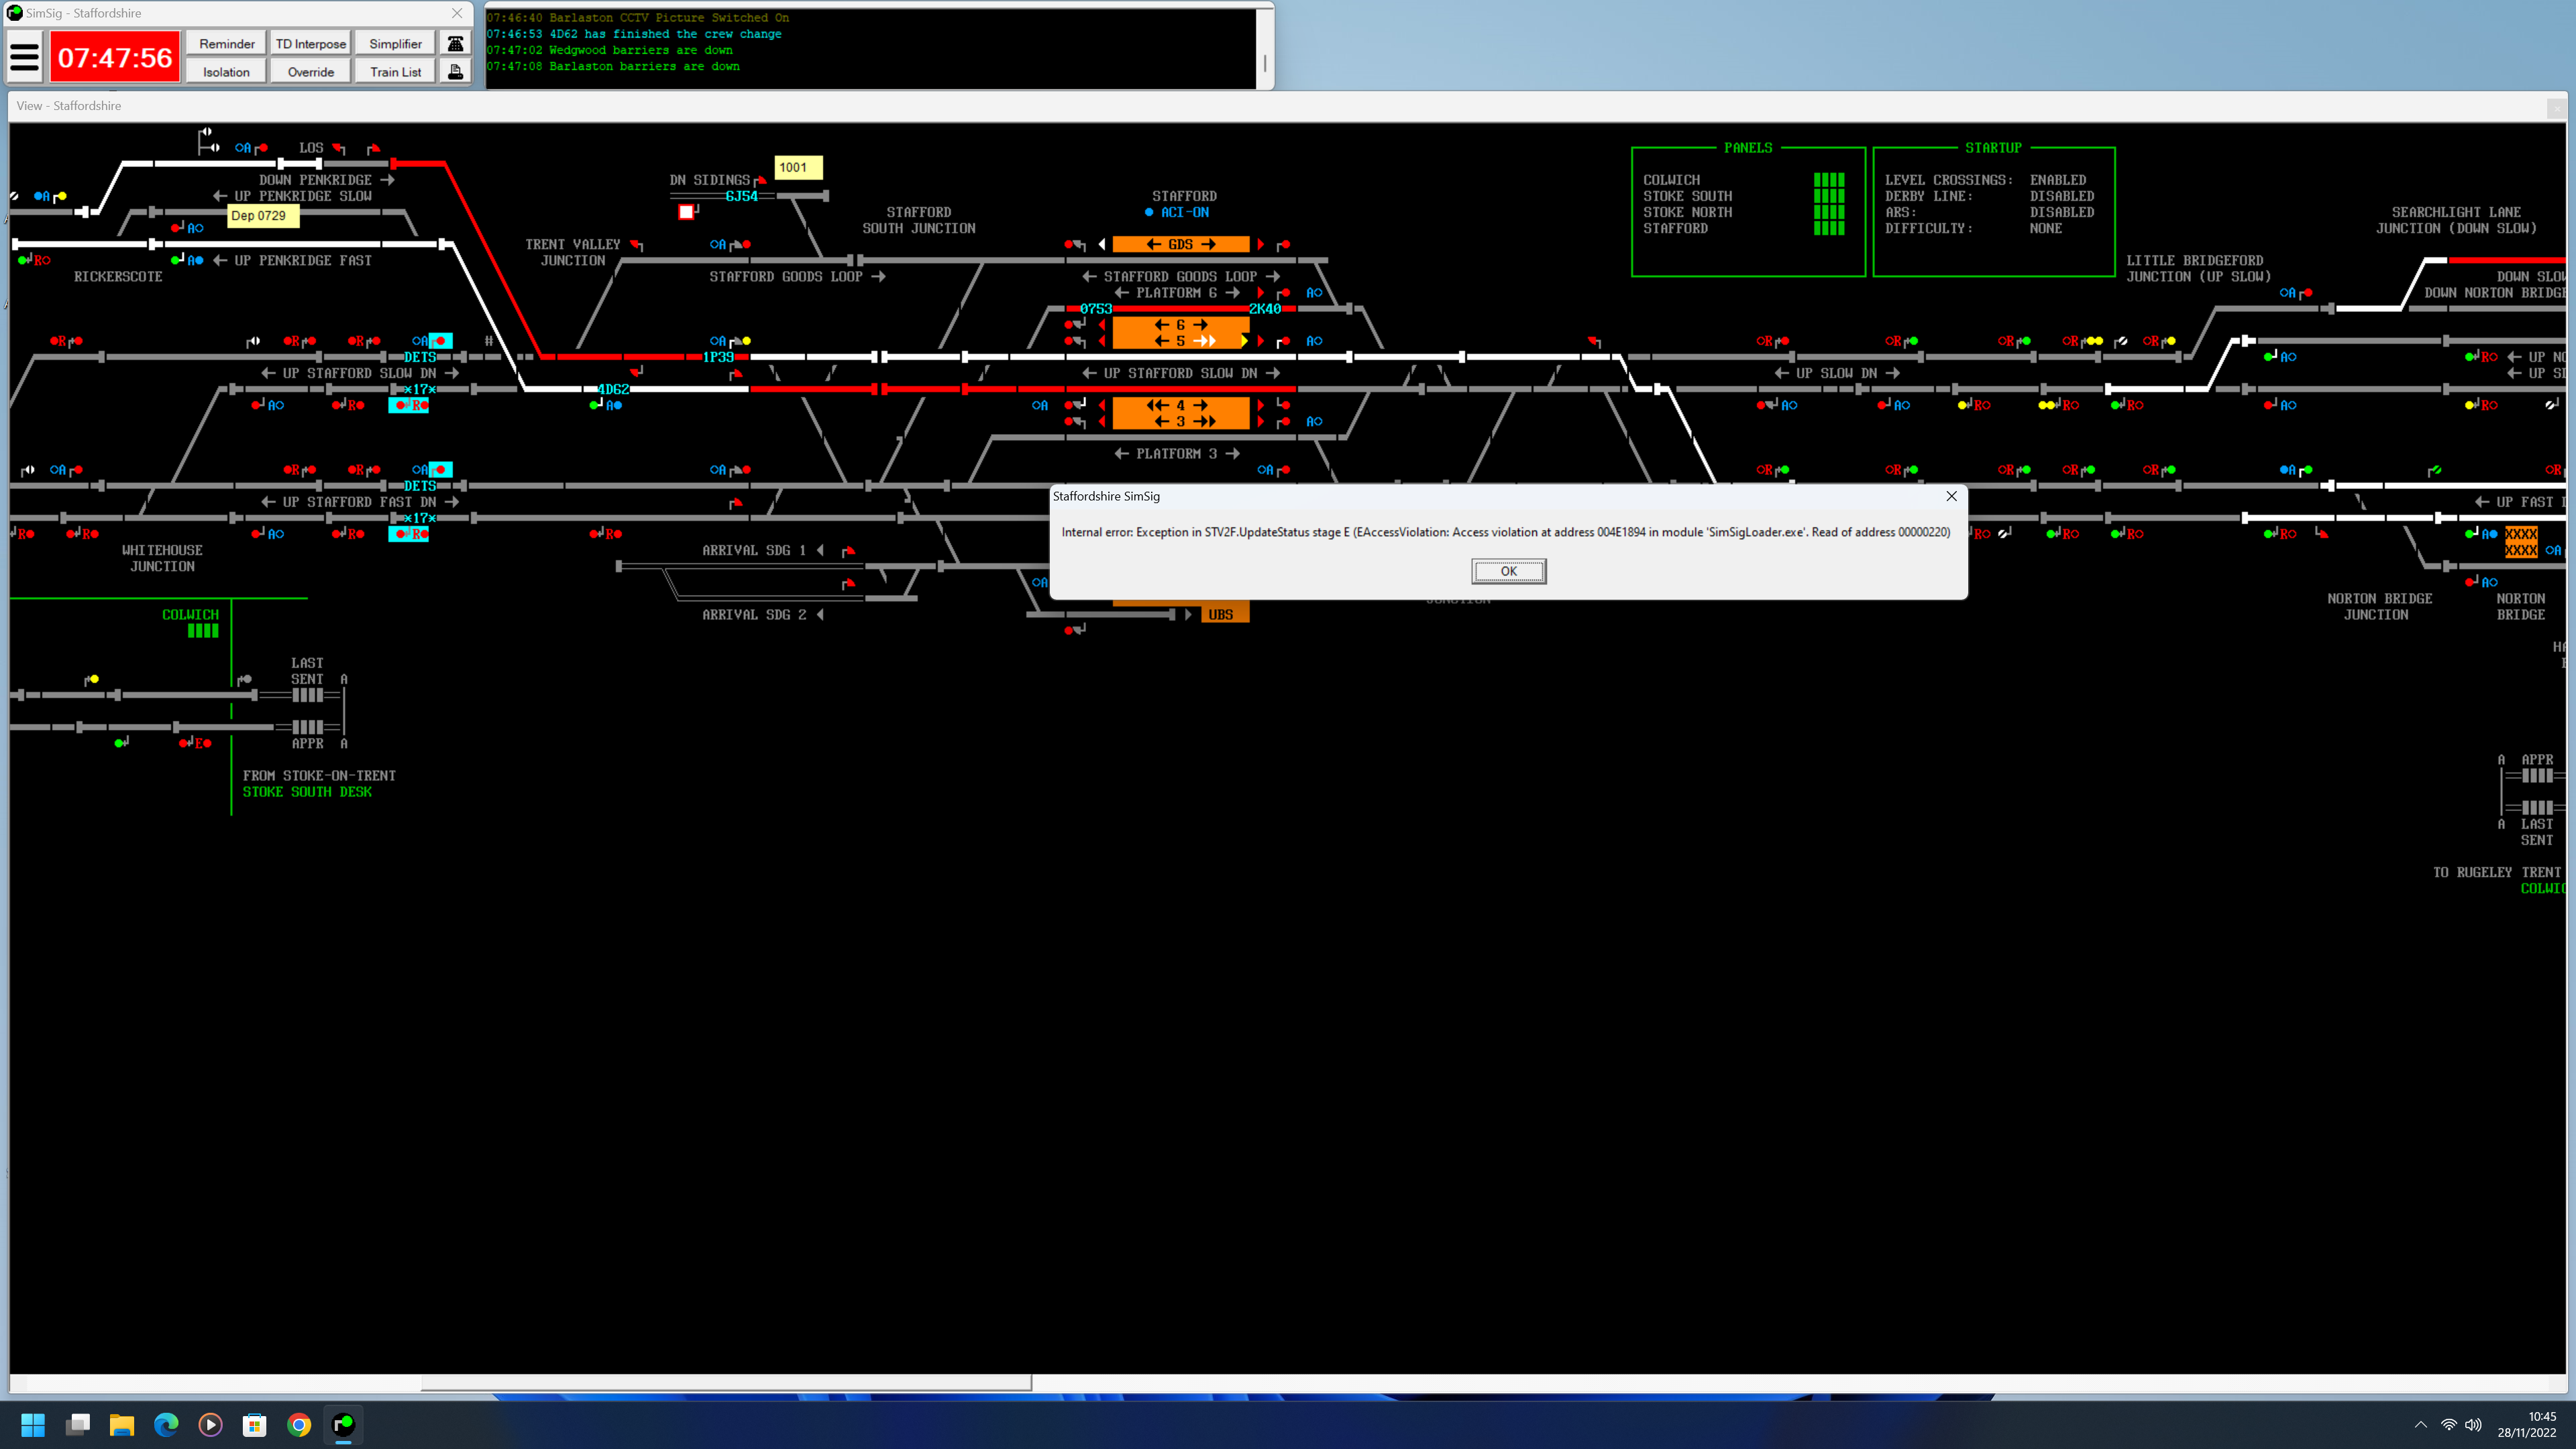Click the yellow 1001 sticky note

point(798,167)
